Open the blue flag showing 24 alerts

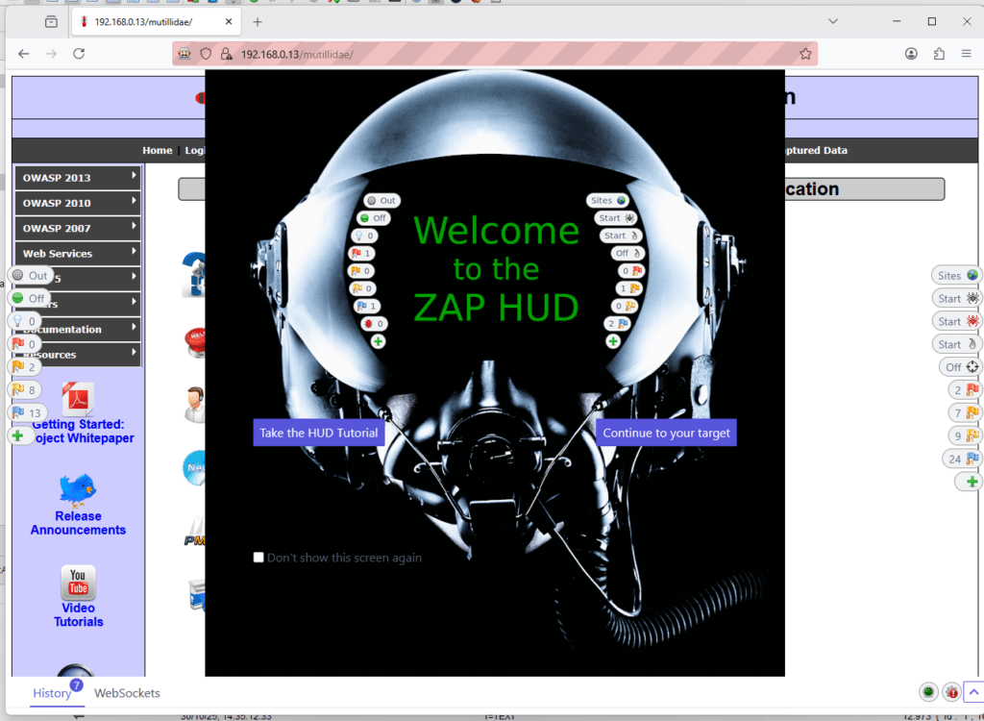(963, 459)
